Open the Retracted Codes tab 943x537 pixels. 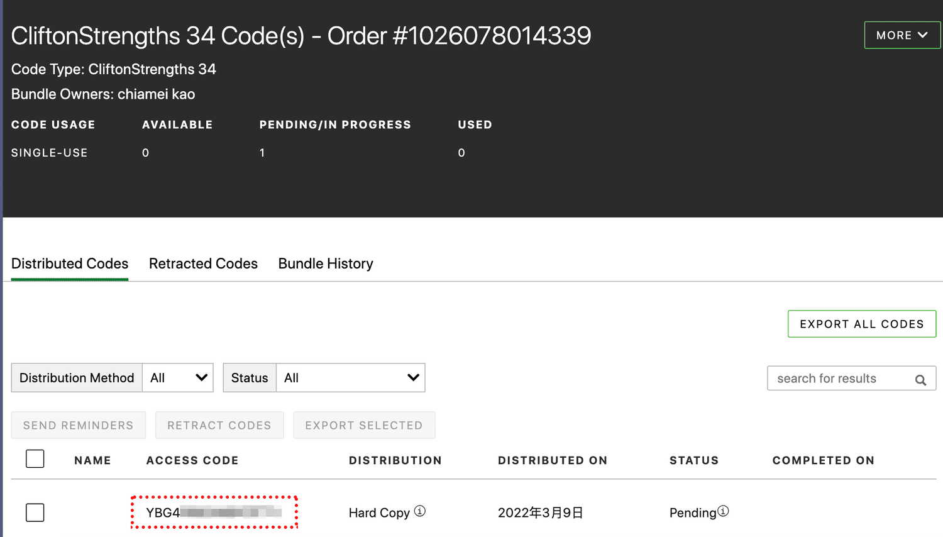tap(203, 263)
